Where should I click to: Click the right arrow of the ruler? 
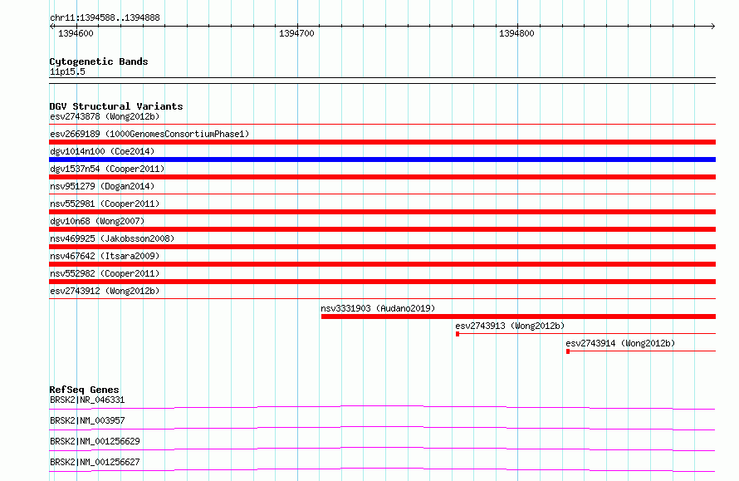click(x=713, y=26)
